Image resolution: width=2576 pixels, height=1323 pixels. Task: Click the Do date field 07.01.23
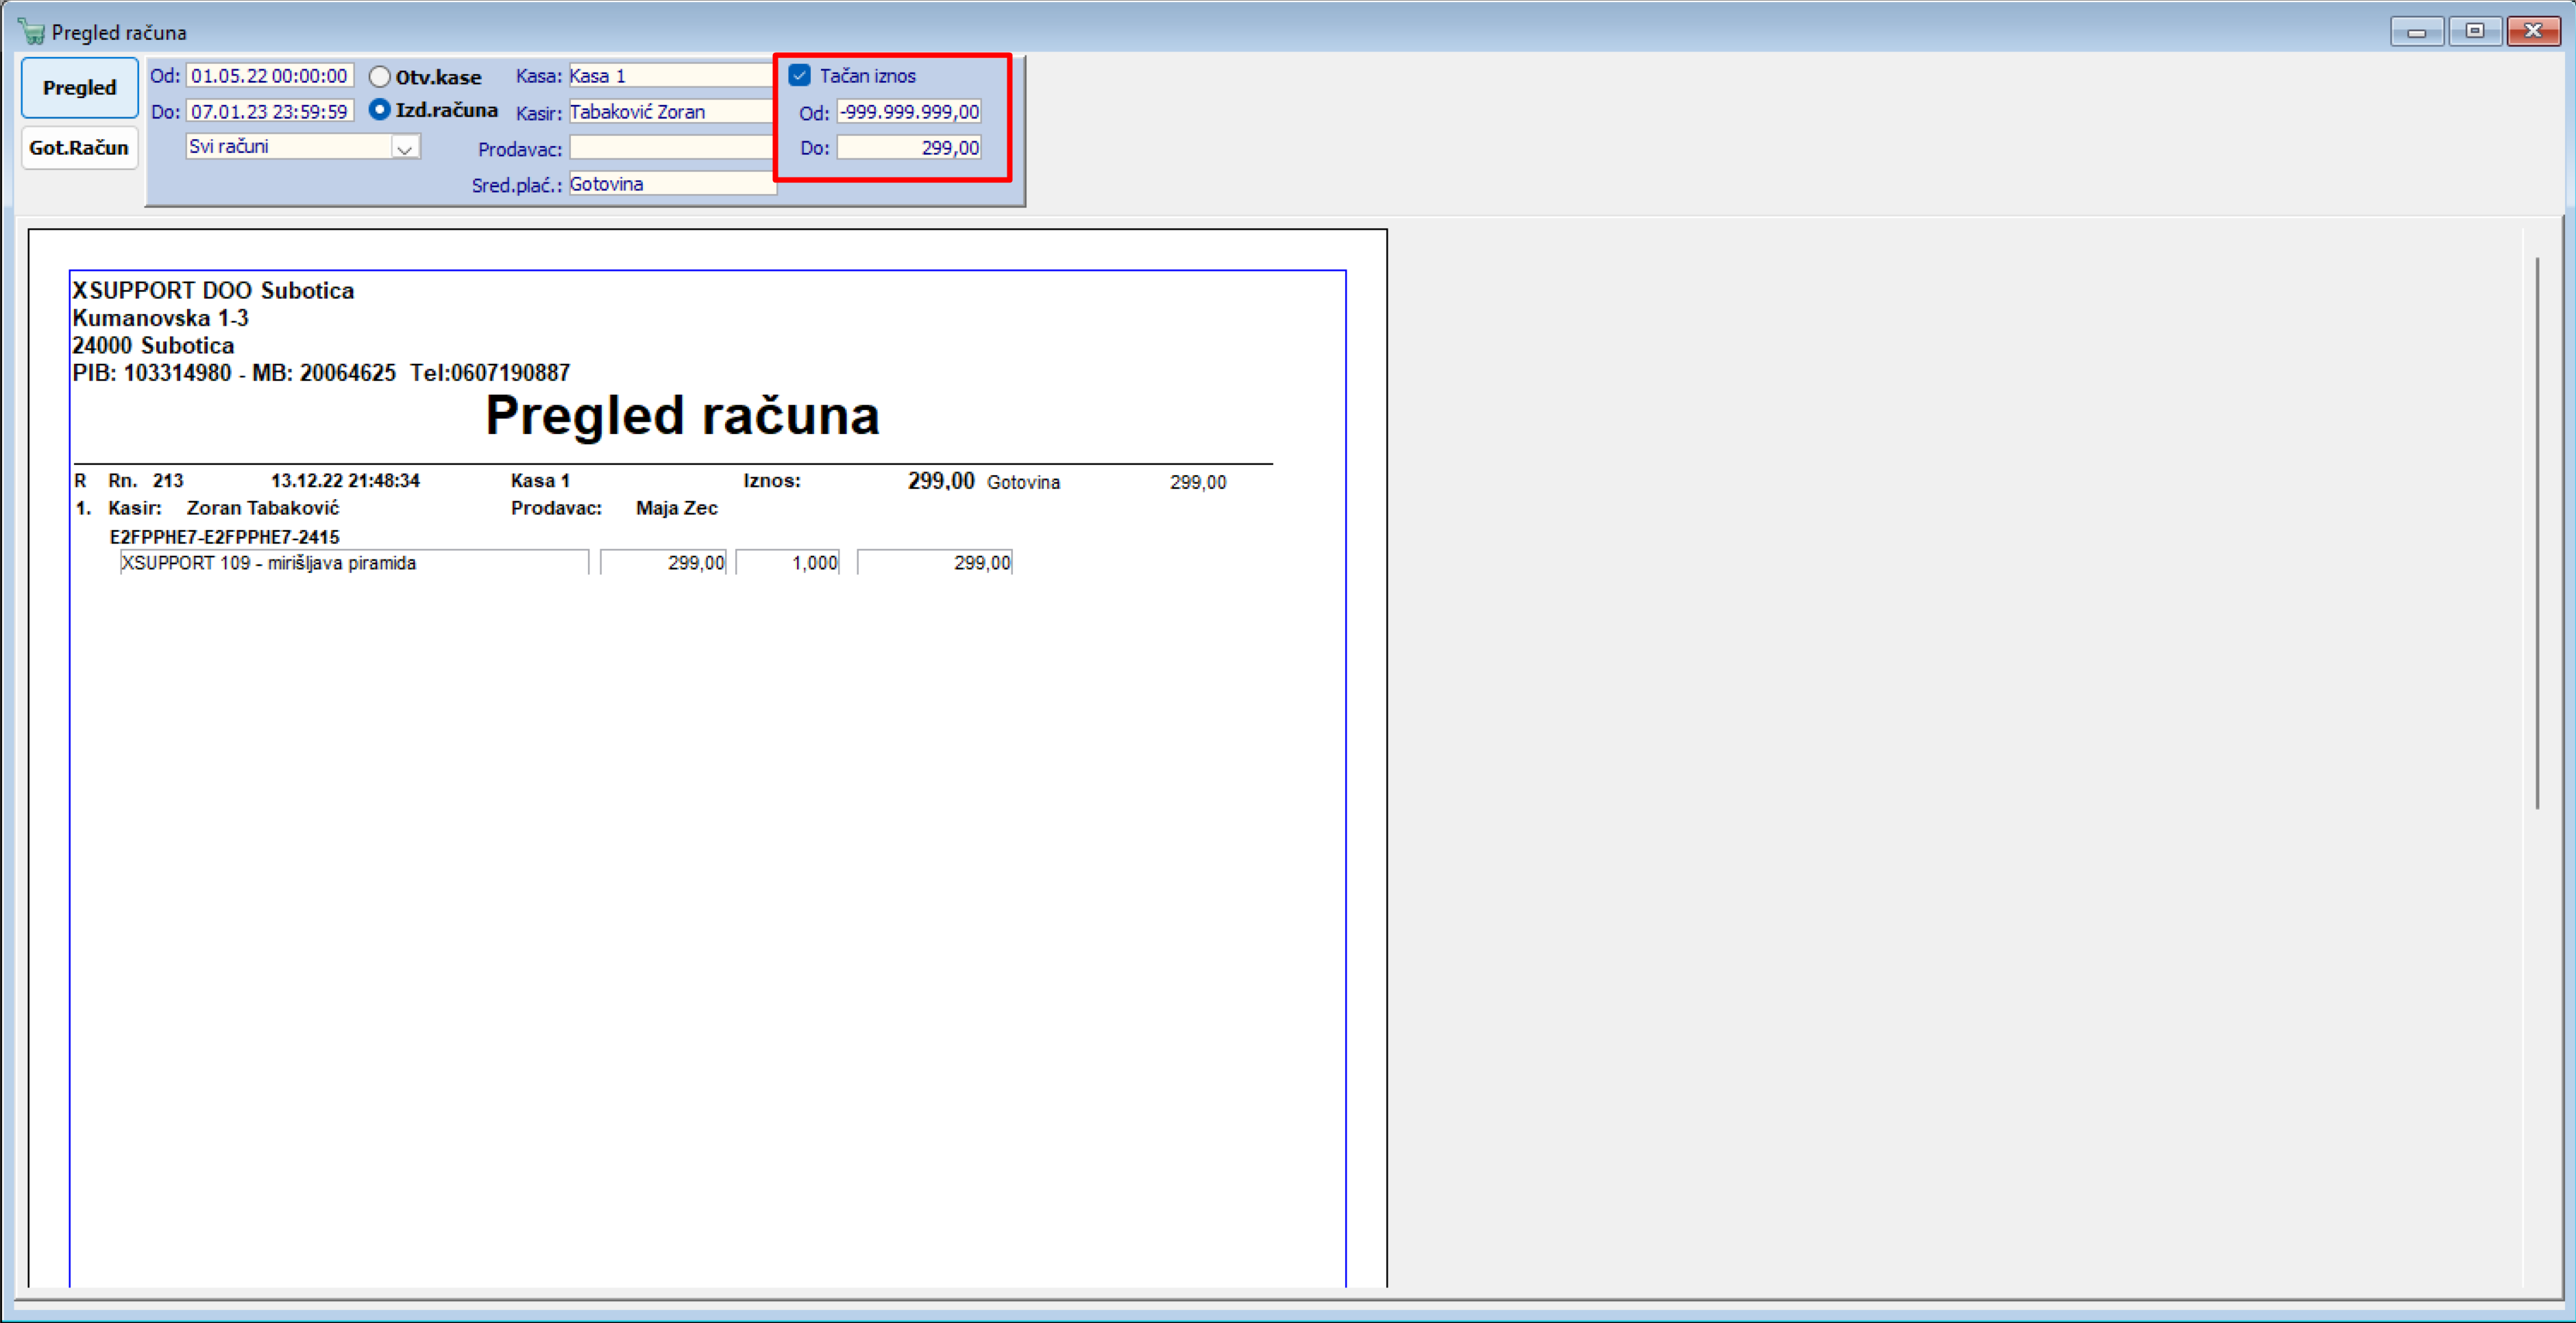tap(270, 112)
